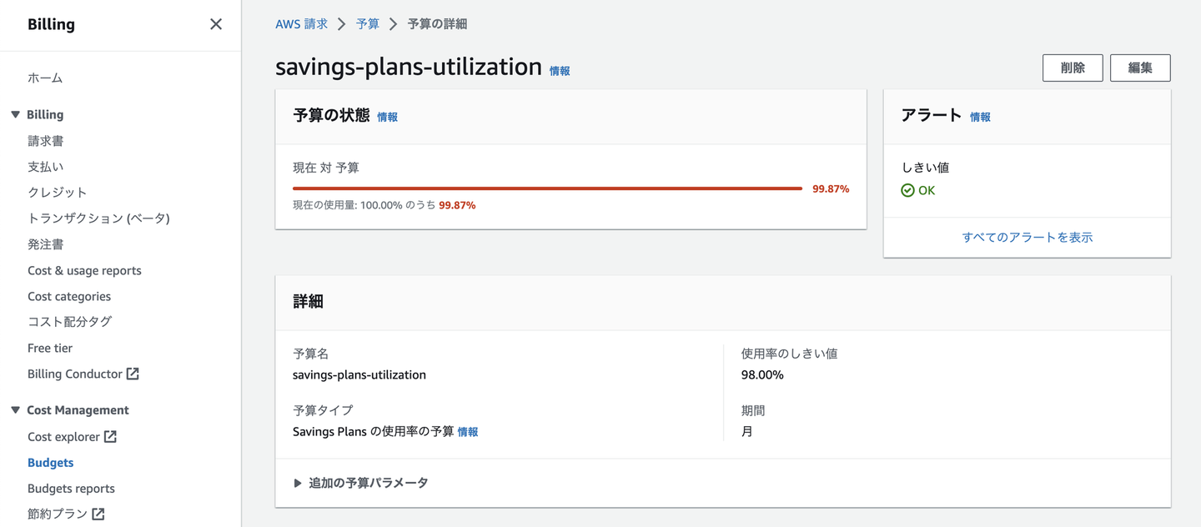Image resolution: width=1201 pixels, height=527 pixels.
Task: Open 請求書 in sidebar menu
Action: 46,141
